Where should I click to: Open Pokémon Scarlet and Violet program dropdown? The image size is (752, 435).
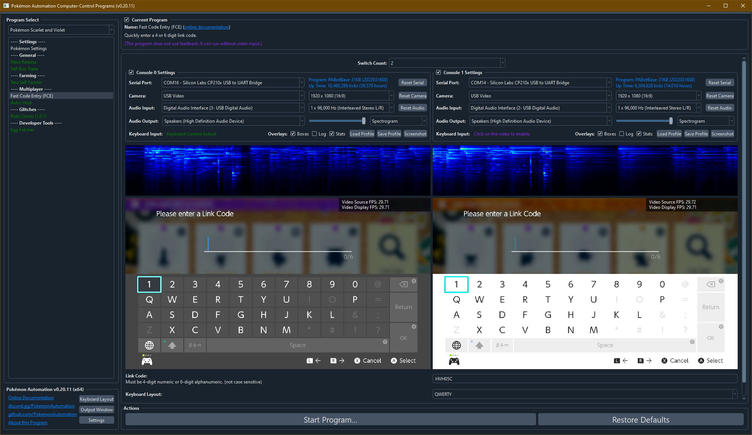tap(61, 30)
